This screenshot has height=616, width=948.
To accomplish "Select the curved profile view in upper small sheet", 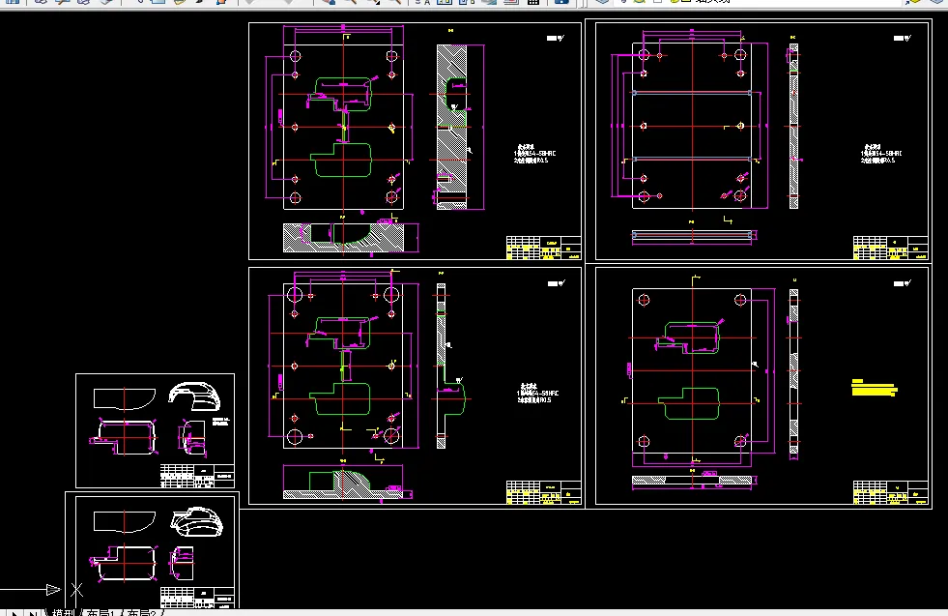I will (x=125, y=399).
